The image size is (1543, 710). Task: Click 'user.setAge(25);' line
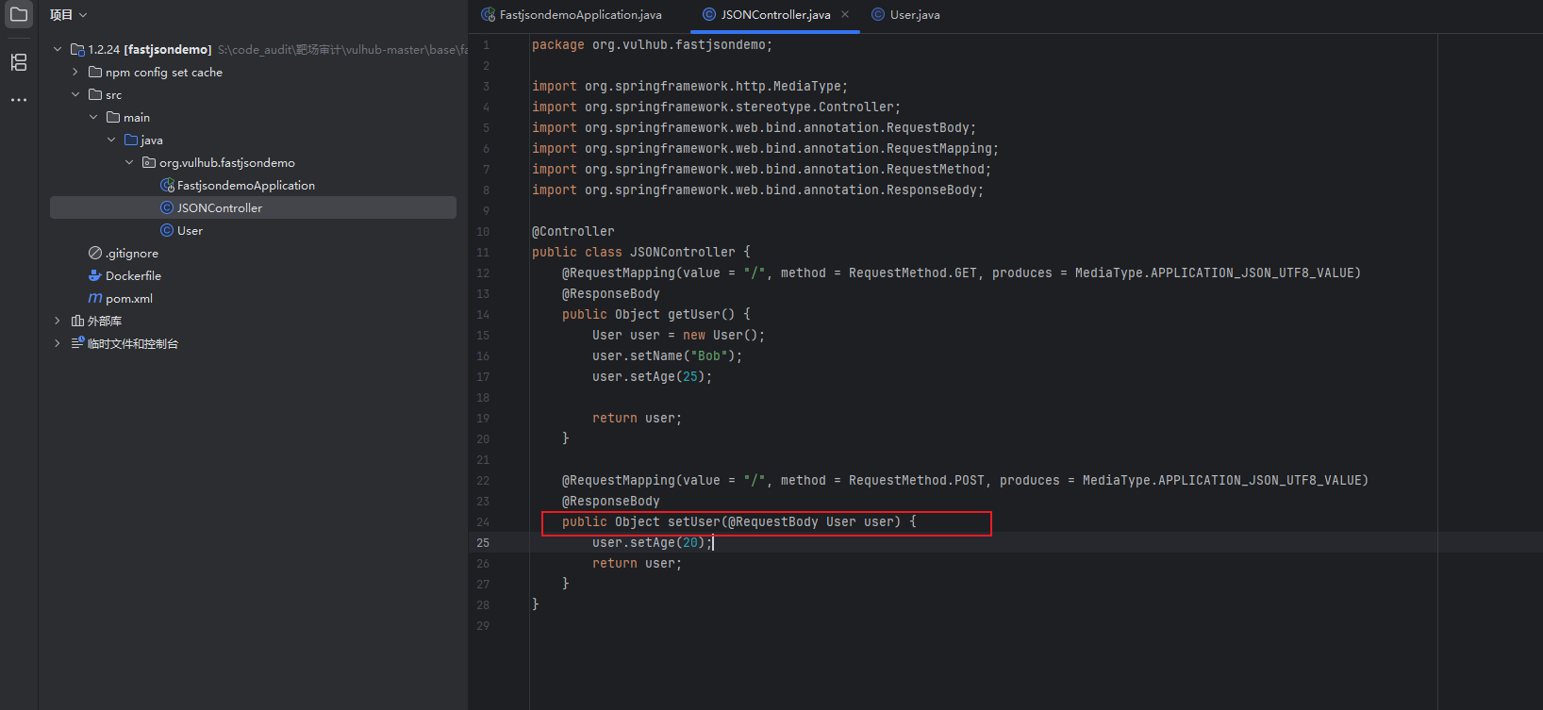click(x=653, y=377)
